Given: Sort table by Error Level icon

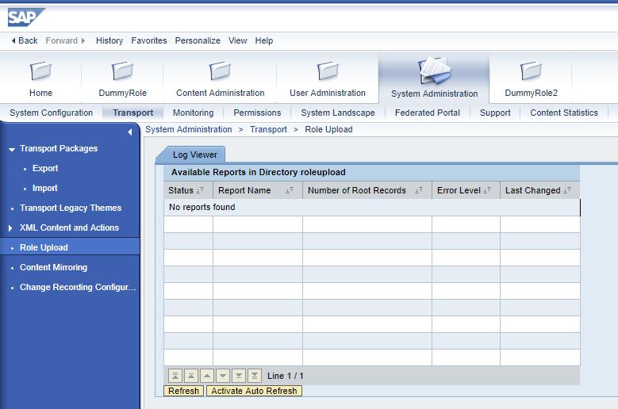Looking at the screenshot, I should click(x=487, y=190).
